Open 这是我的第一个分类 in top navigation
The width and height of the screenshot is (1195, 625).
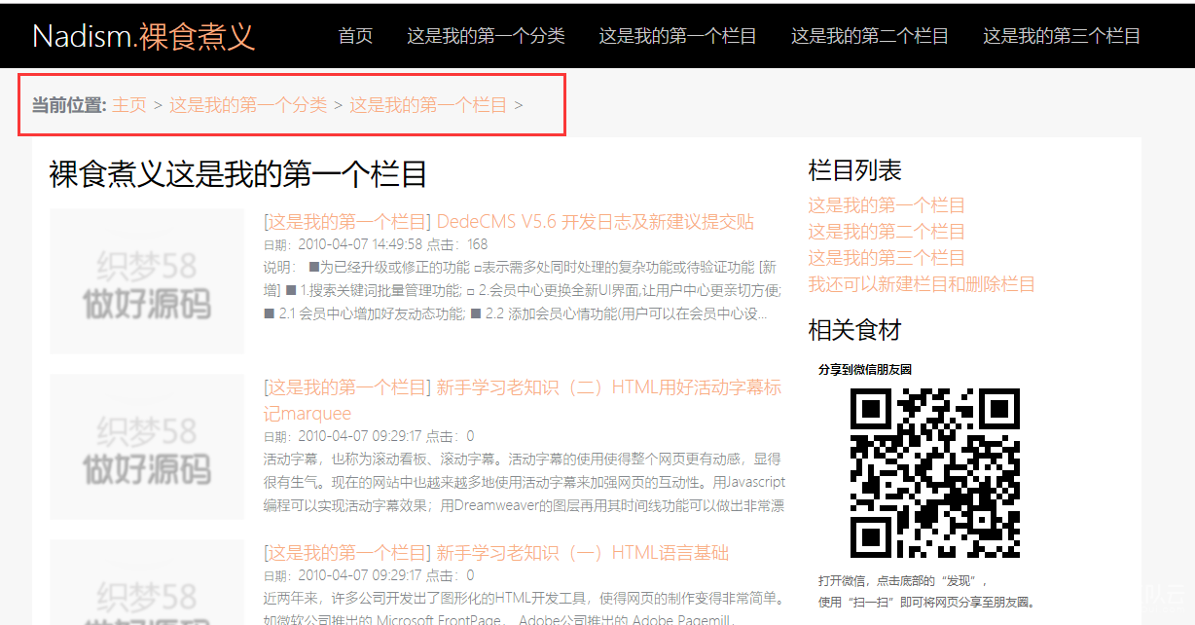click(486, 36)
